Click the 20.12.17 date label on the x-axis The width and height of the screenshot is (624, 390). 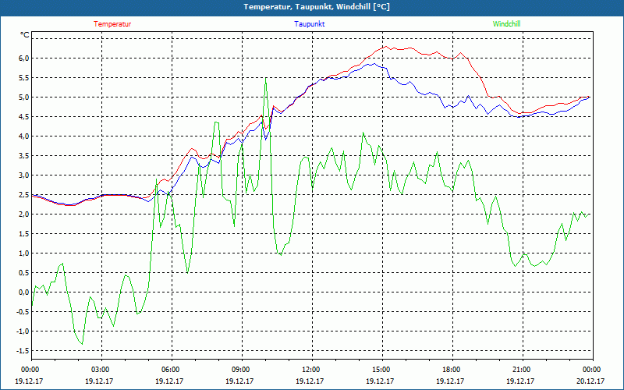pyautogui.click(x=590, y=381)
